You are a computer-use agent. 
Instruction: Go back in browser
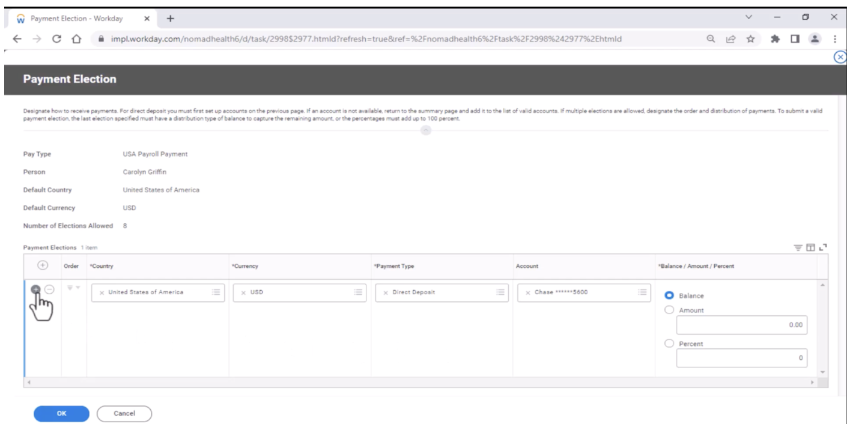click(x=16, y=38)
